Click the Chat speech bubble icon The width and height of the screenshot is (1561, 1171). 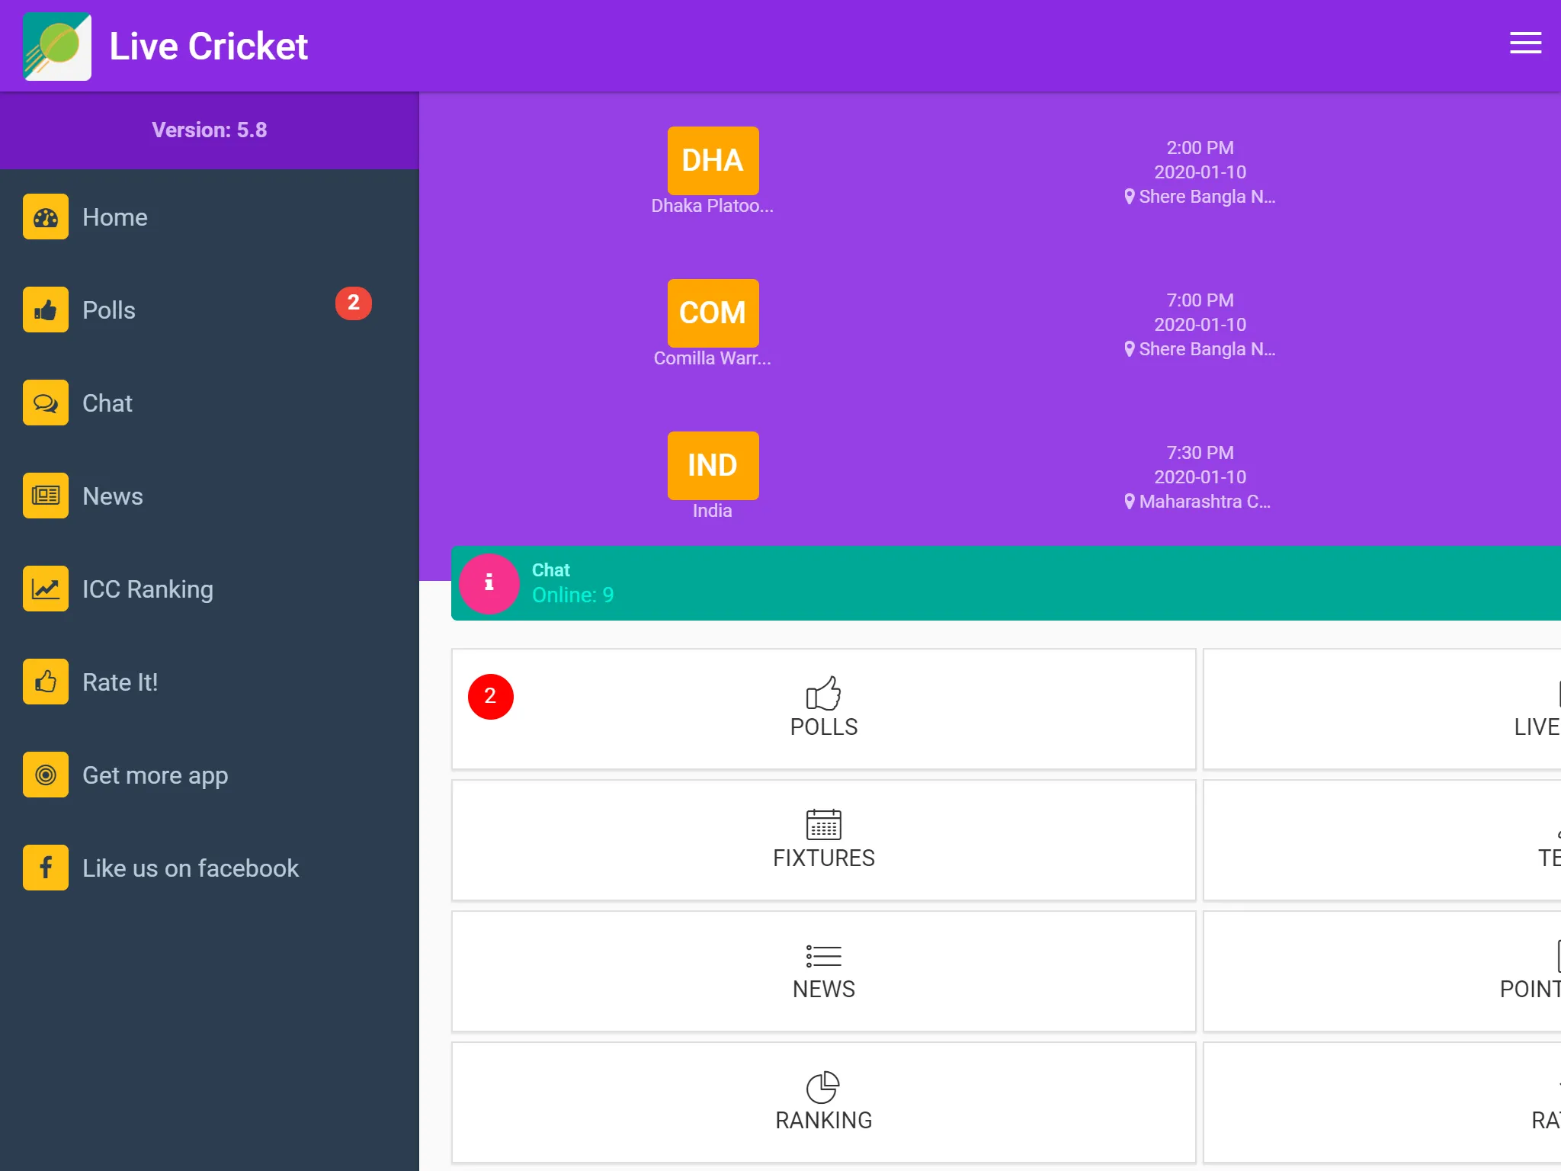tap(46, 403)
